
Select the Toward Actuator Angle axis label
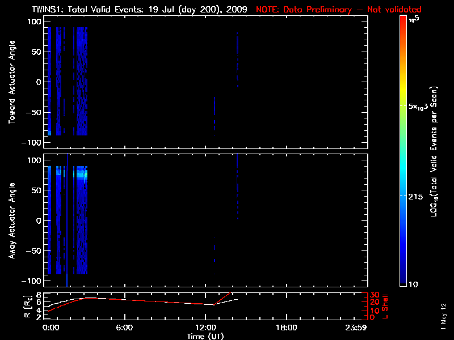click(11, 82)
